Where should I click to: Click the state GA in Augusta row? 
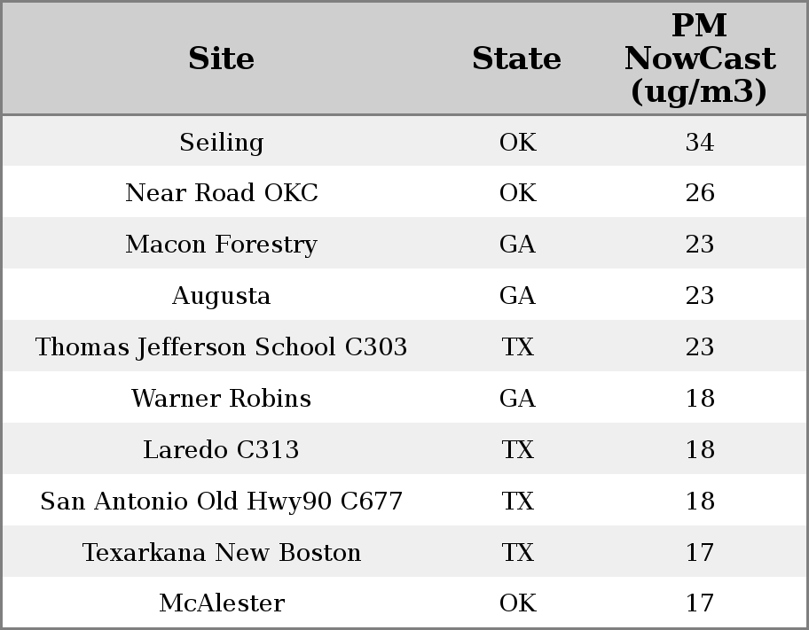pyautogui.click(x=517, y=296)
